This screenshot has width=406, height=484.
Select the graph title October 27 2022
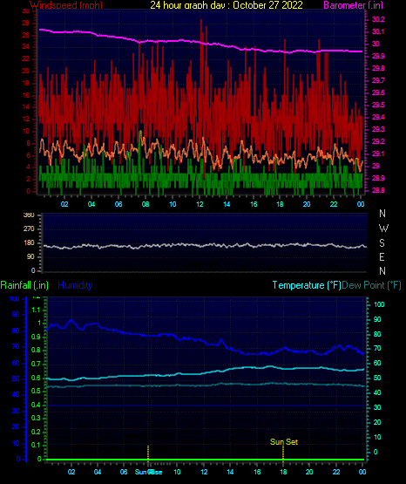point(267,5)
